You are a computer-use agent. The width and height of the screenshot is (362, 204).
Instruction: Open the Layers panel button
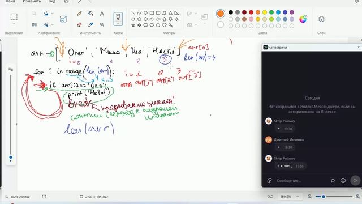321,19
